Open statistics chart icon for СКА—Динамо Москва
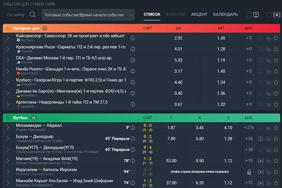Screen dimensions: 282x188 point(268,60)
